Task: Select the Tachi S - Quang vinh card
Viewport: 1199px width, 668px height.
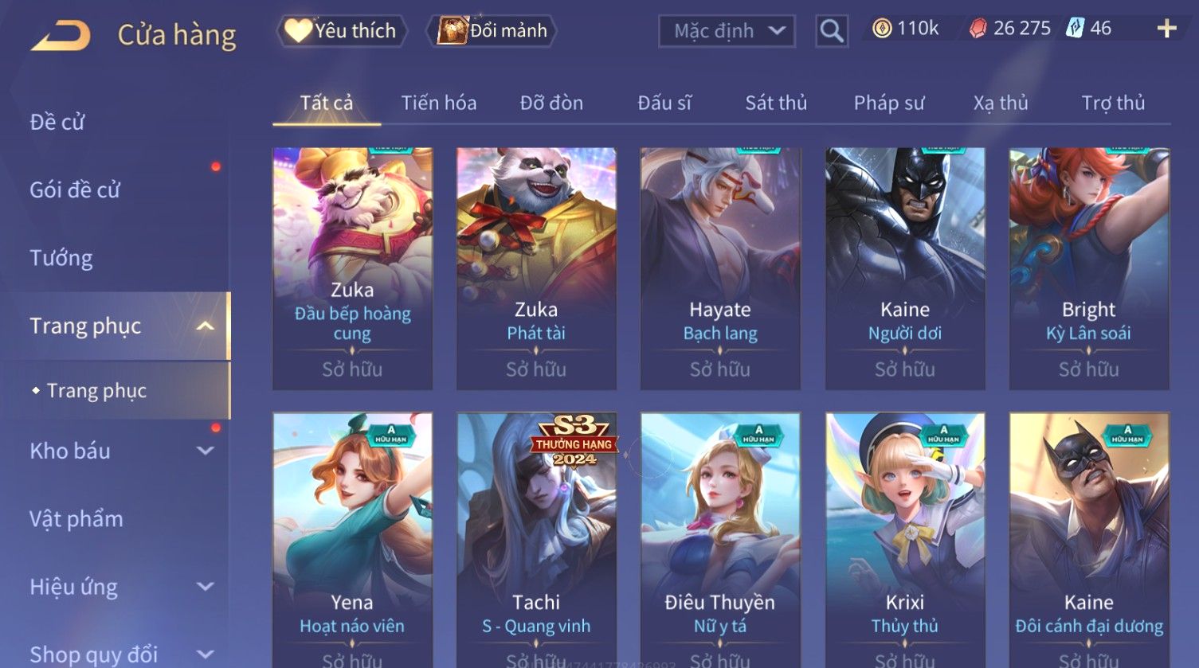Action: (x=536, y=540)
